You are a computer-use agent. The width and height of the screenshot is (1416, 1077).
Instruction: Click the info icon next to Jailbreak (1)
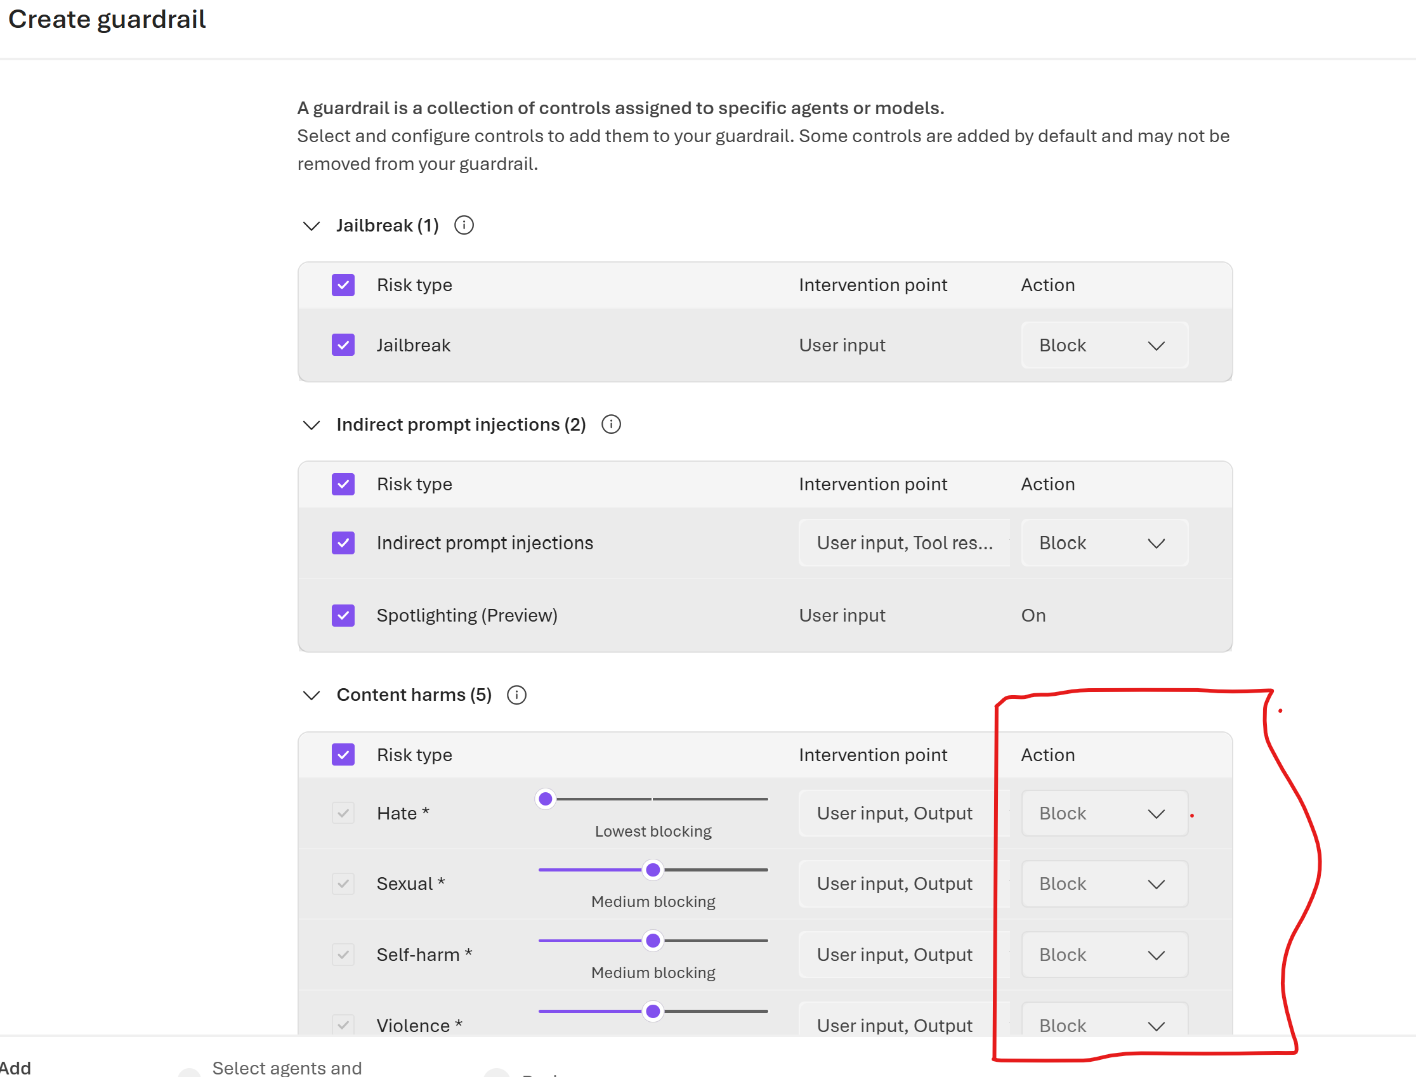tap(464, 225)
